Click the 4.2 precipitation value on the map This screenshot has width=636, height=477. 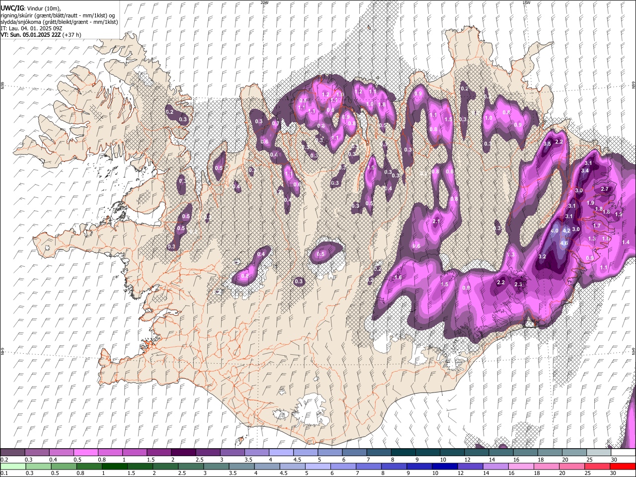point(566,231)
